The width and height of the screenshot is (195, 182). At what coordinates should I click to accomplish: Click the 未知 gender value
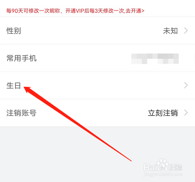click(170, 31)
